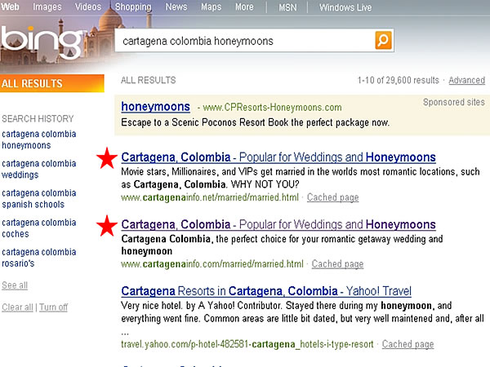Open Cartagena Resorts Yahoo! Travel result
The height and width of the screenshot is (367, 490).
265,291
